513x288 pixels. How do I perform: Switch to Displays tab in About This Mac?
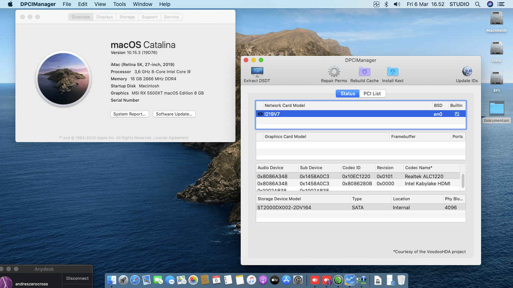[104, 17]
